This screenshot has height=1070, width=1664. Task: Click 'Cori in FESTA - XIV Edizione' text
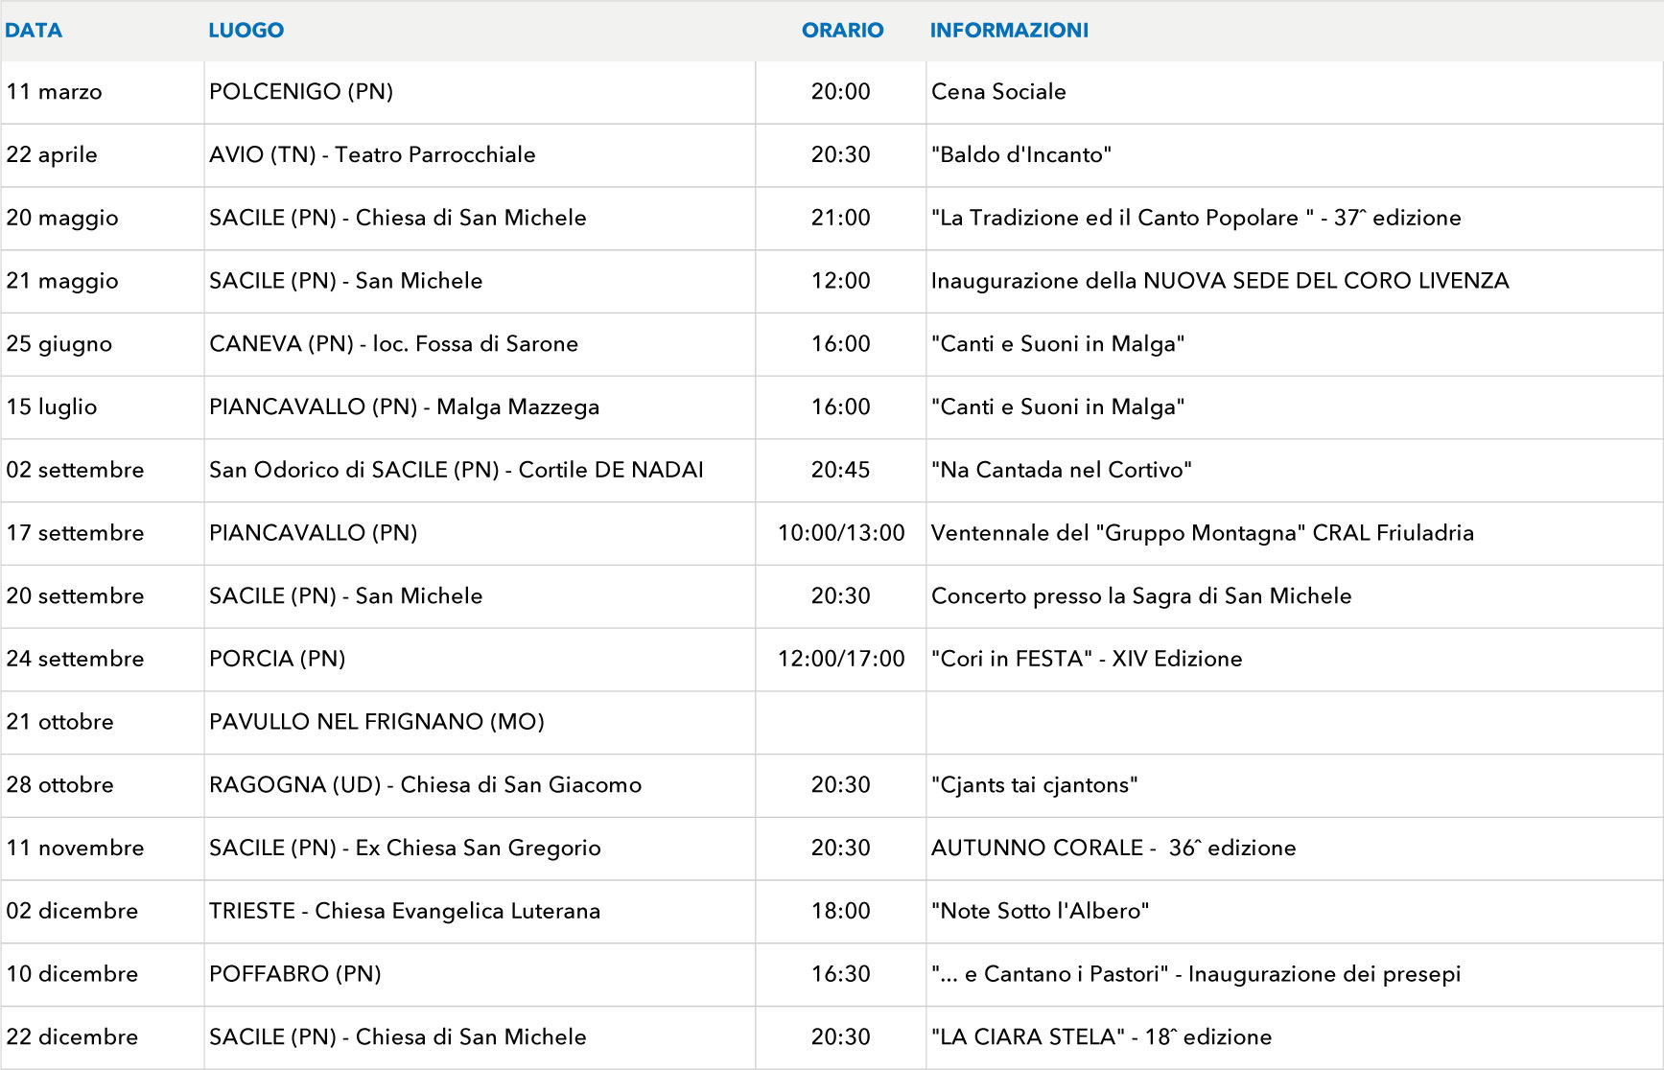[1087, 659]
